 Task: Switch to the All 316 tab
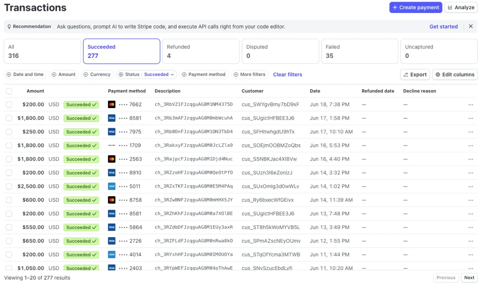click(42, 51)
